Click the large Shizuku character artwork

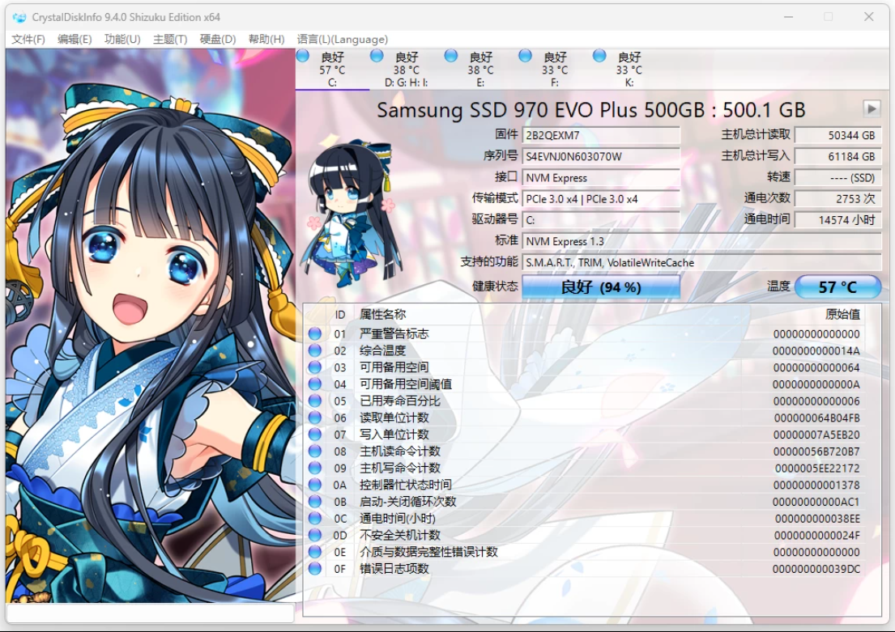(151, 325)
